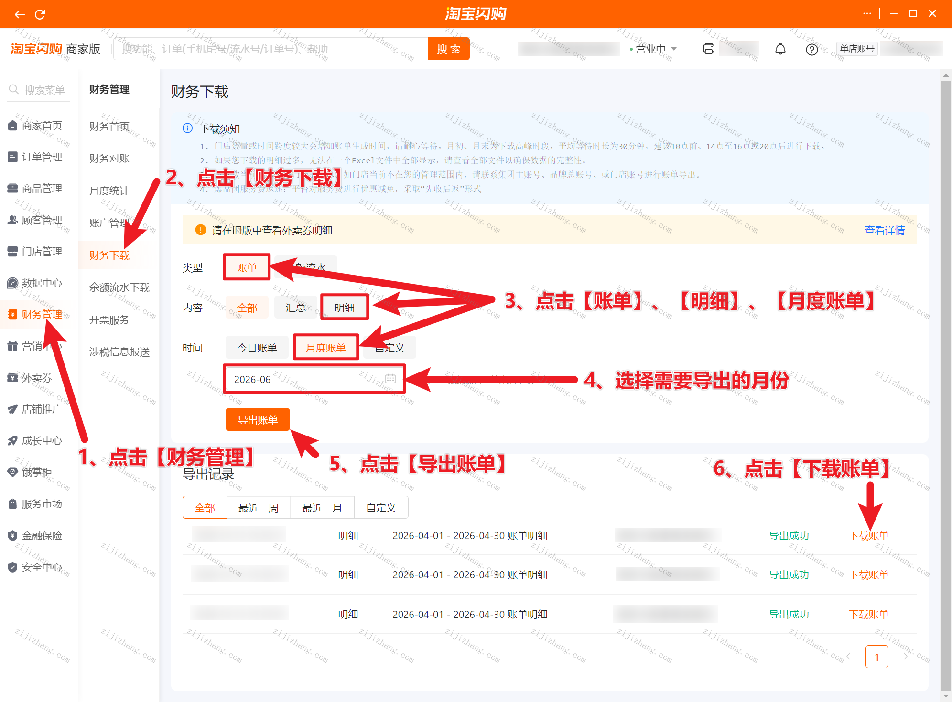
Task: Open the calendar icon in month field
Action: point(390,379)
